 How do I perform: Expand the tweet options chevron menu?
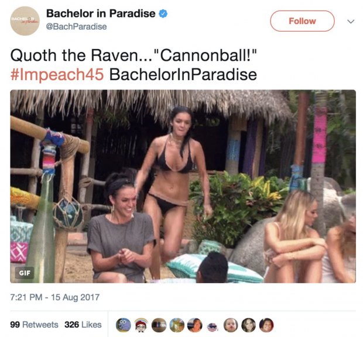coord(351,22)
